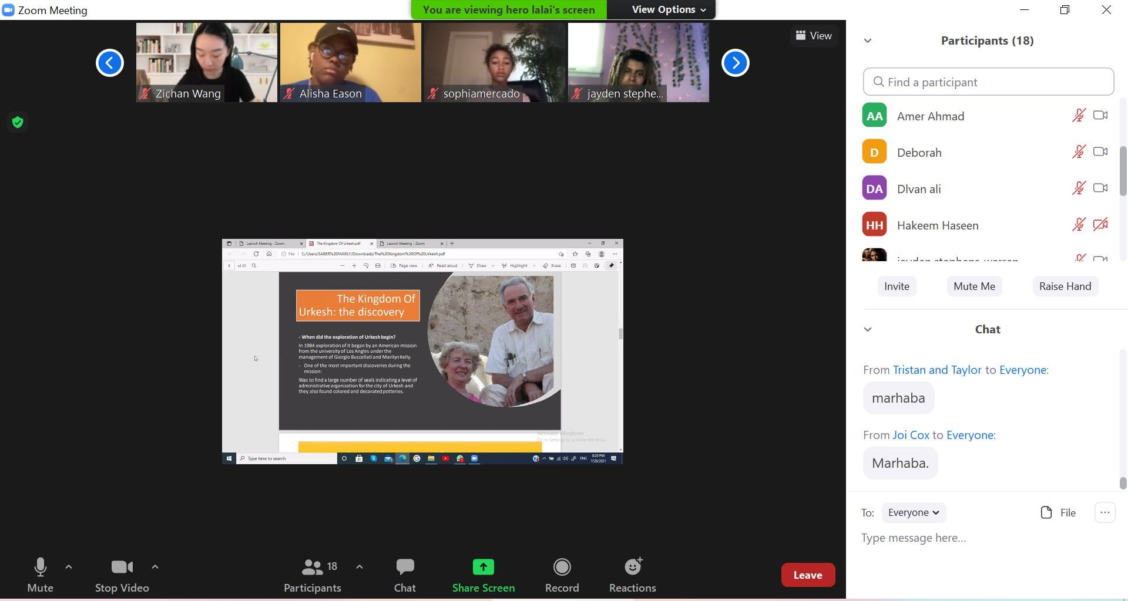The height and width of the screenshot is (601, 1128).
Task: Click the shared screen Windows Start button
Action: [229, 458]
